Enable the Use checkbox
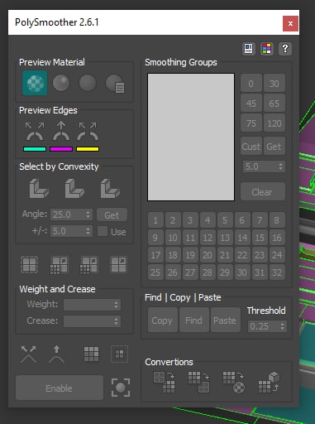 coord(103,231)
